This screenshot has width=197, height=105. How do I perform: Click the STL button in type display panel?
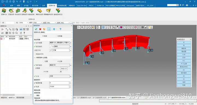(x=184, y=61)
